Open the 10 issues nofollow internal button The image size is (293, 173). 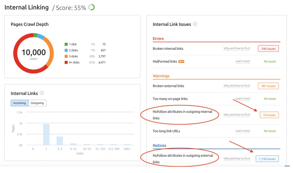tap(269, 115)
